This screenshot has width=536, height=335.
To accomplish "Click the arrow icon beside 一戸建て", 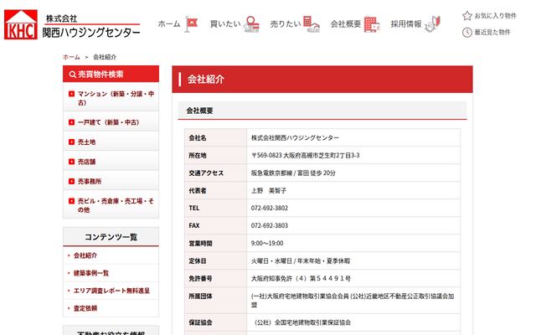I will 71,122.
